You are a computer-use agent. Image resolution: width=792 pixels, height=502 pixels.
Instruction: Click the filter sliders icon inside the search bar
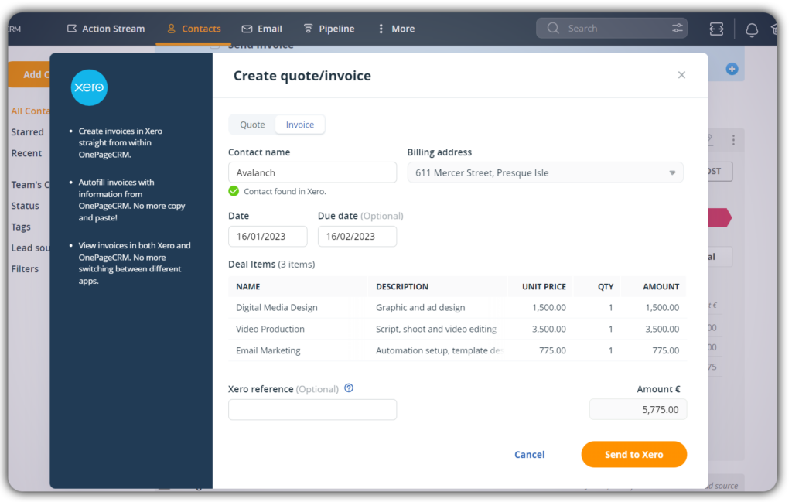(x=676, y=27)
